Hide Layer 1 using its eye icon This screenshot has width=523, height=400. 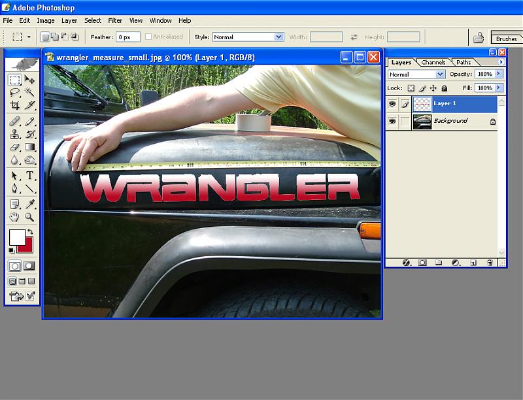(x=392, y=104)
